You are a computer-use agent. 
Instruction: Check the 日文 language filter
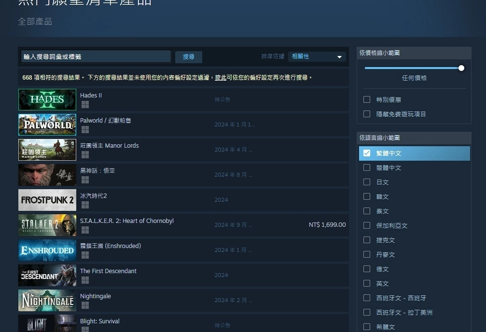pyautogui.click(x=367, y=182)
